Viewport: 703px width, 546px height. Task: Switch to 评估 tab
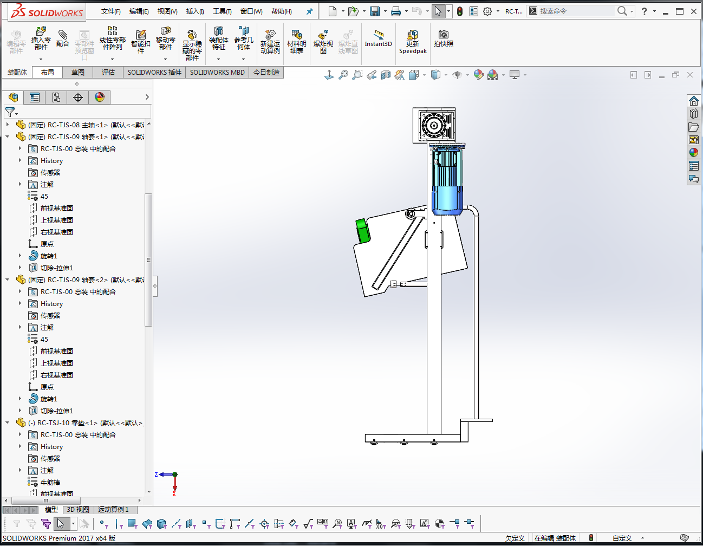click(108, 72)
